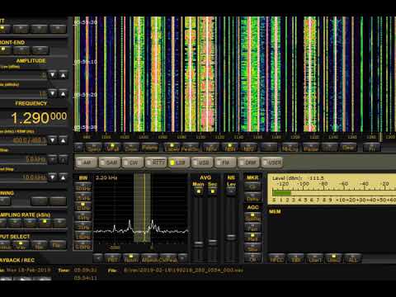Decrease amplitude scale value 10 down arrow
Screen dimensions: 396x297
pyautogui.click(x=52, y=93)
